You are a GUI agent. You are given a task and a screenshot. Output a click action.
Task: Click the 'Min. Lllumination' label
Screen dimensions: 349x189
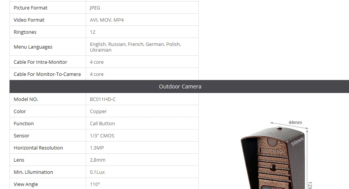coord(33,172)
